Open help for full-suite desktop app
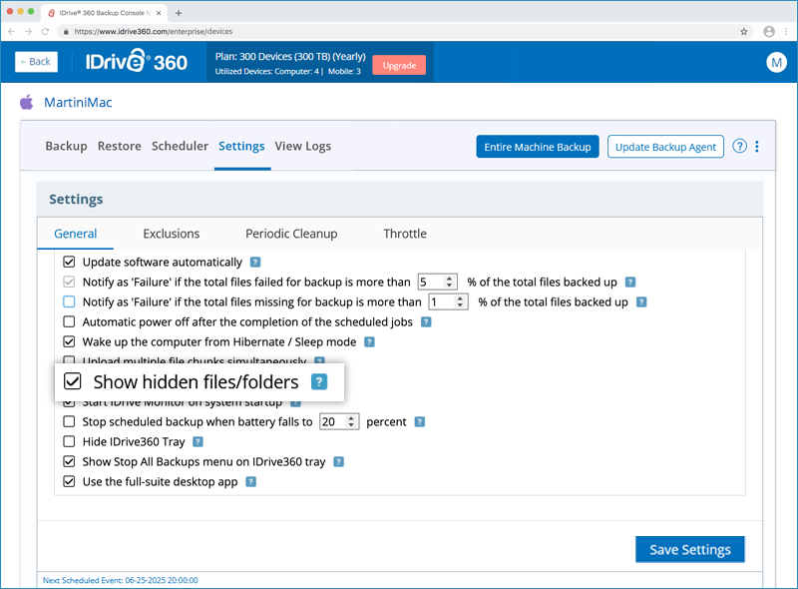The width and height of the screenshot is (798, 589). point(251,481)
